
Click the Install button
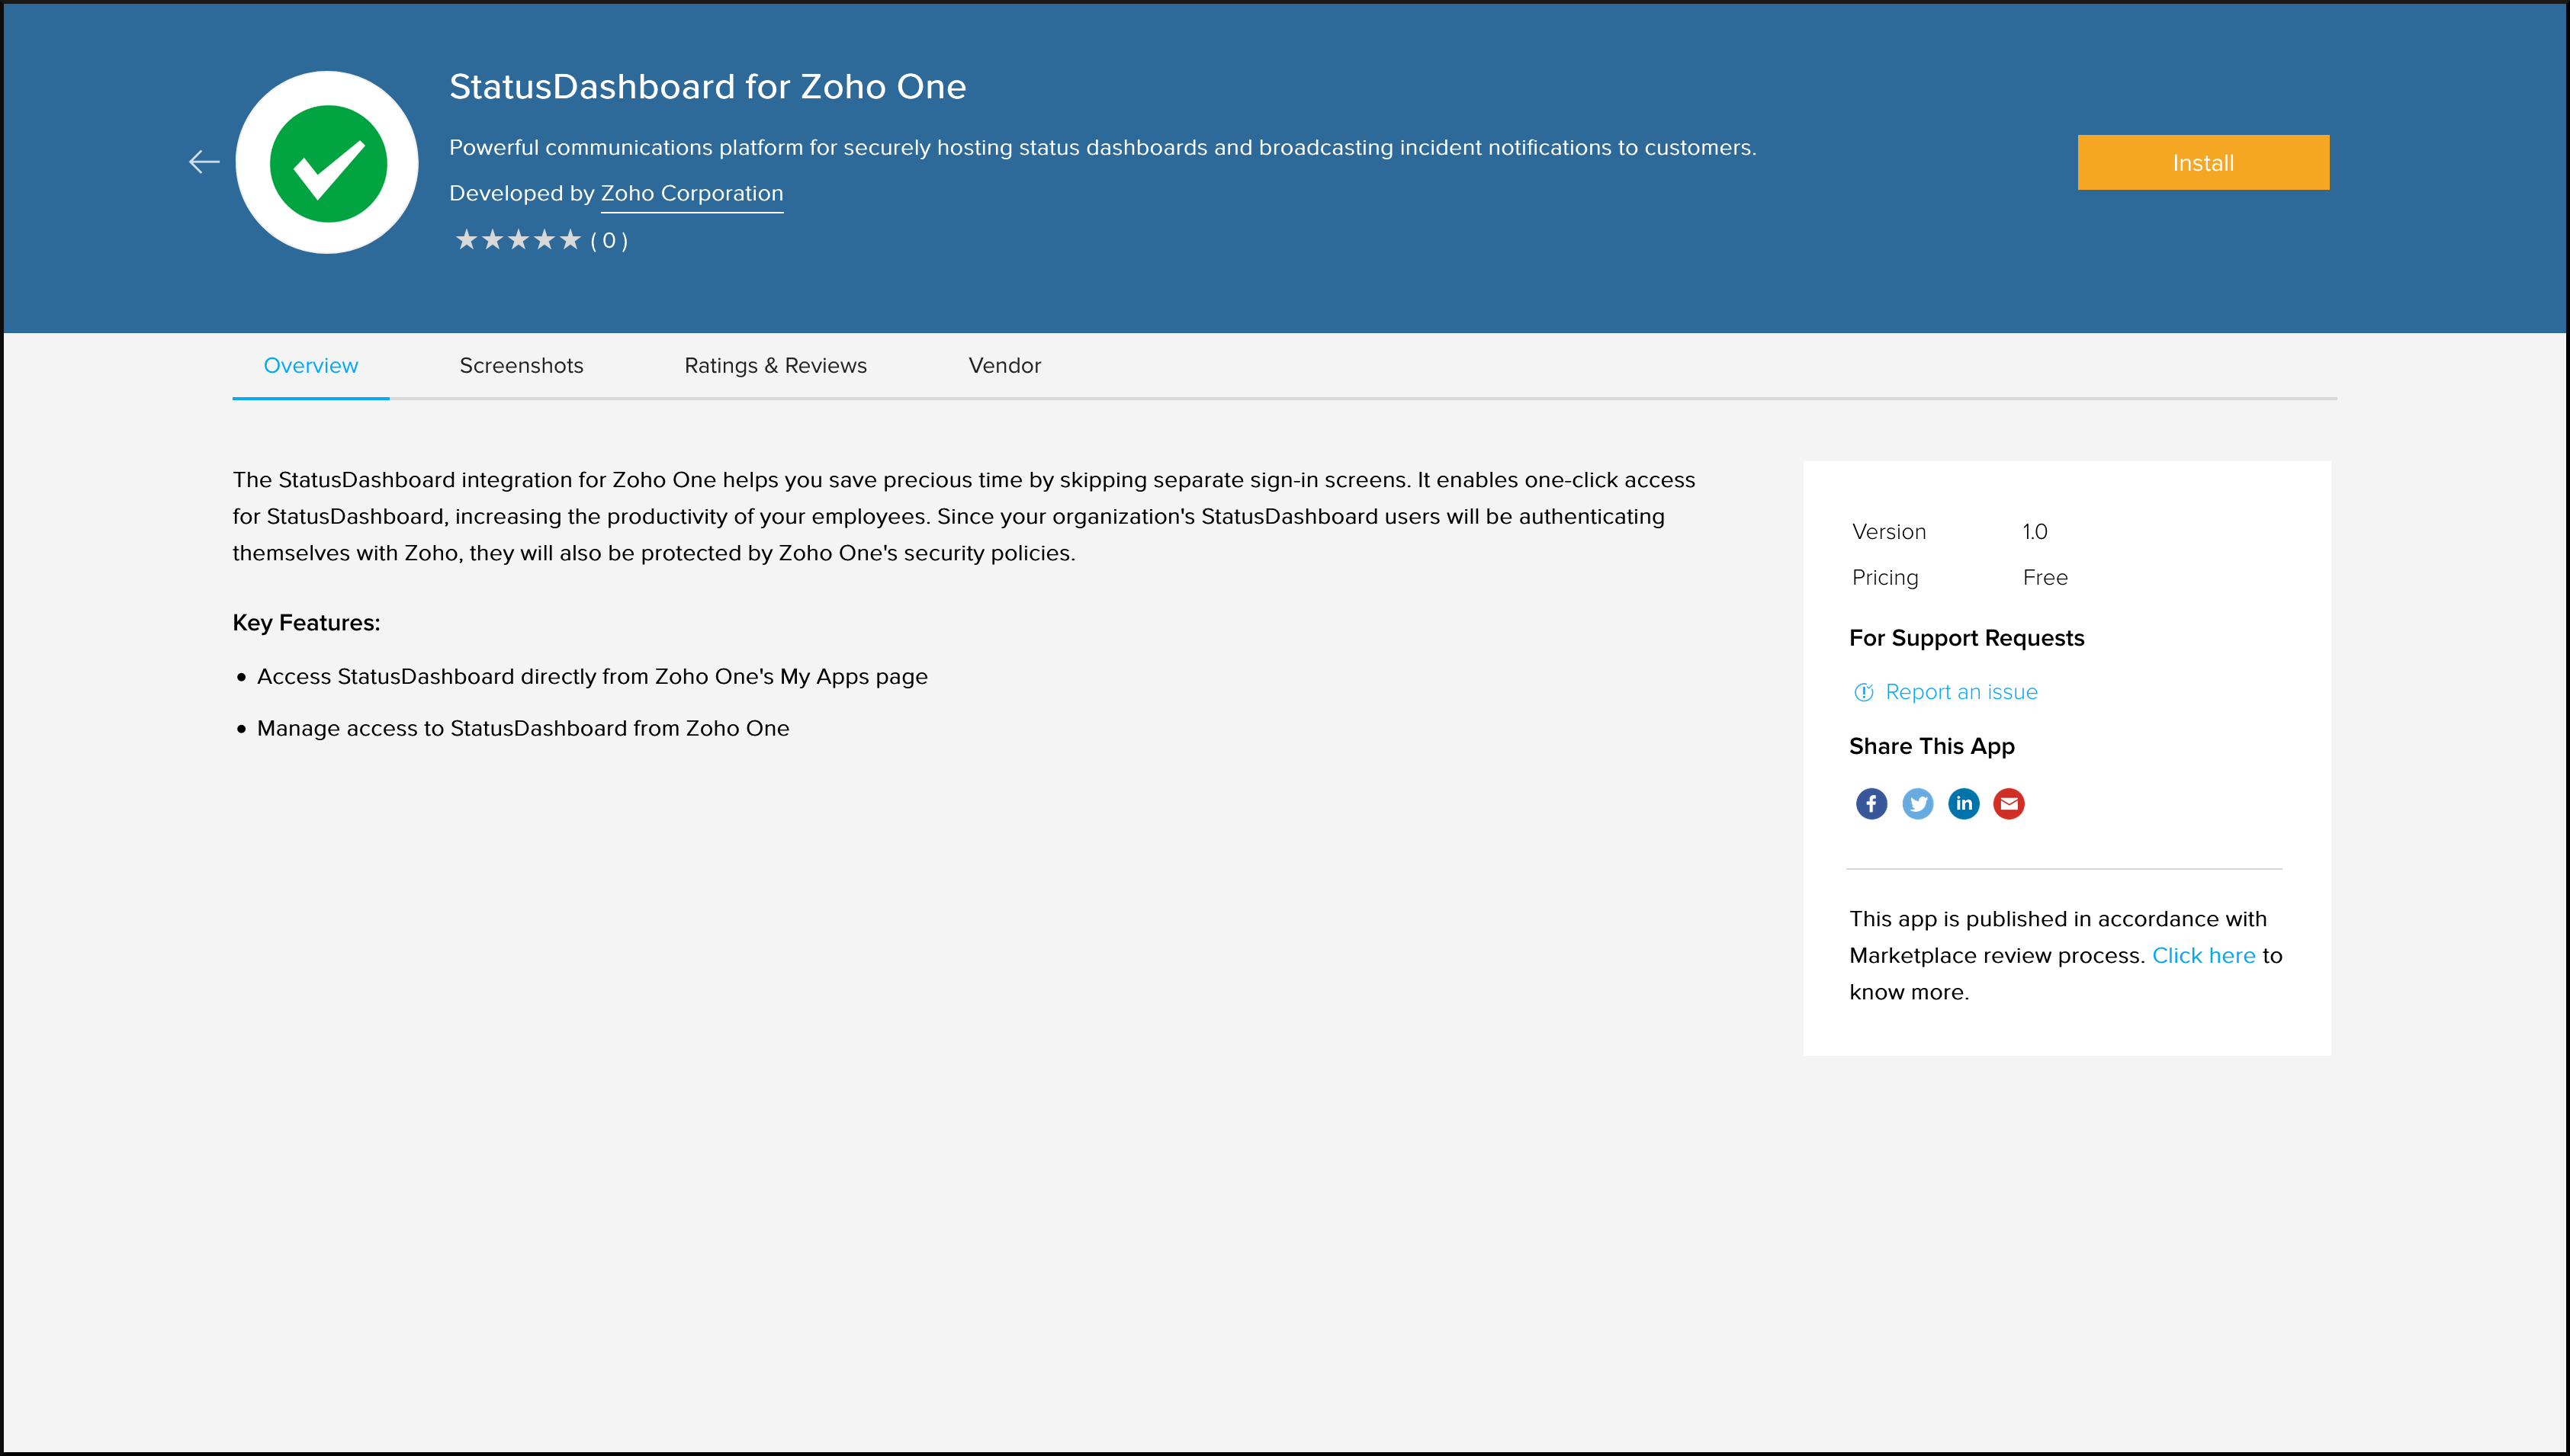pos(2203,162)
